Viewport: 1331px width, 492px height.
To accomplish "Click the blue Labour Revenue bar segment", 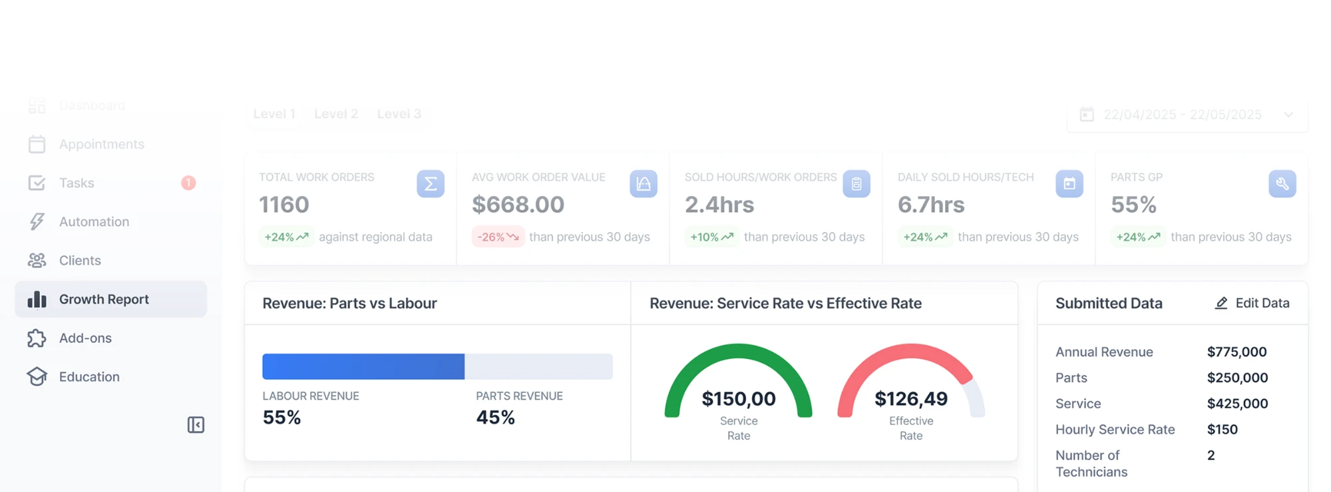I will coord(363,366).
